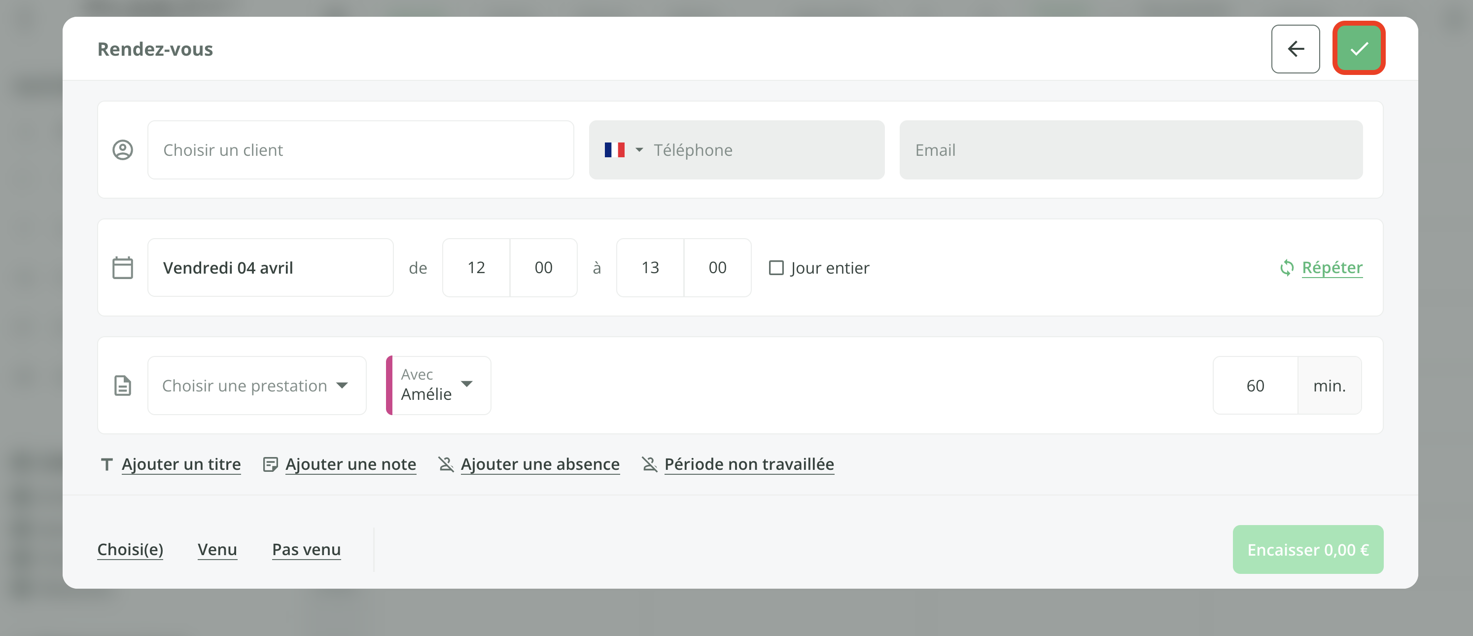Click the client profile icon
Screen dimensions: 1473x636
(122, 150)
